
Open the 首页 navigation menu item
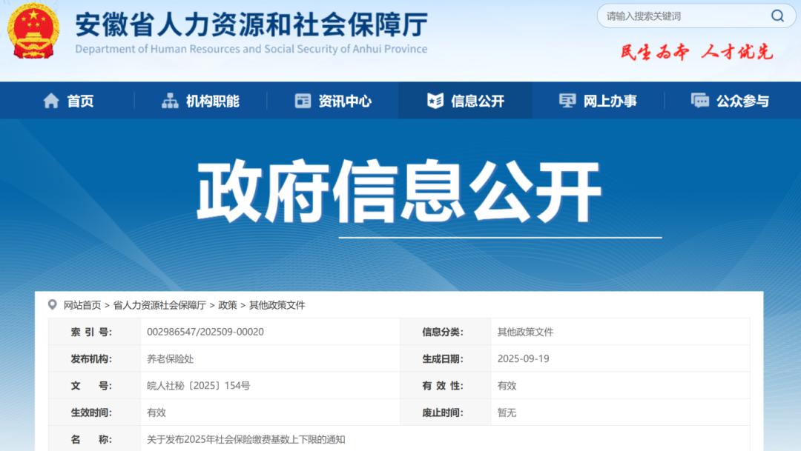point(80,101)
